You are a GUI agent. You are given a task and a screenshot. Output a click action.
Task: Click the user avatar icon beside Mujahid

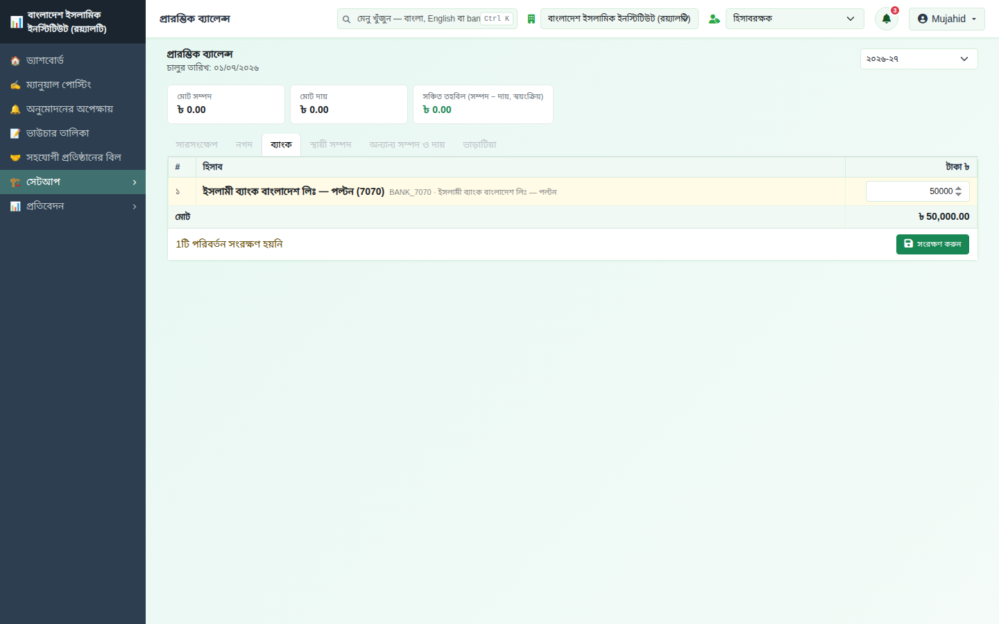[923, 19]
